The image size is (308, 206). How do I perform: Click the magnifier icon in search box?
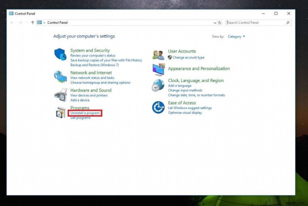click(288, 23)
